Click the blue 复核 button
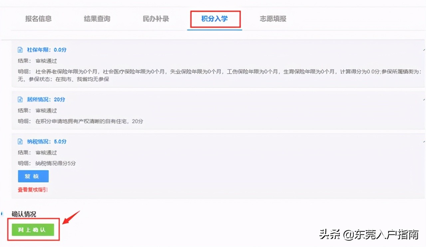This screenshot has width=426, height=247. click(x=33, y=176)
